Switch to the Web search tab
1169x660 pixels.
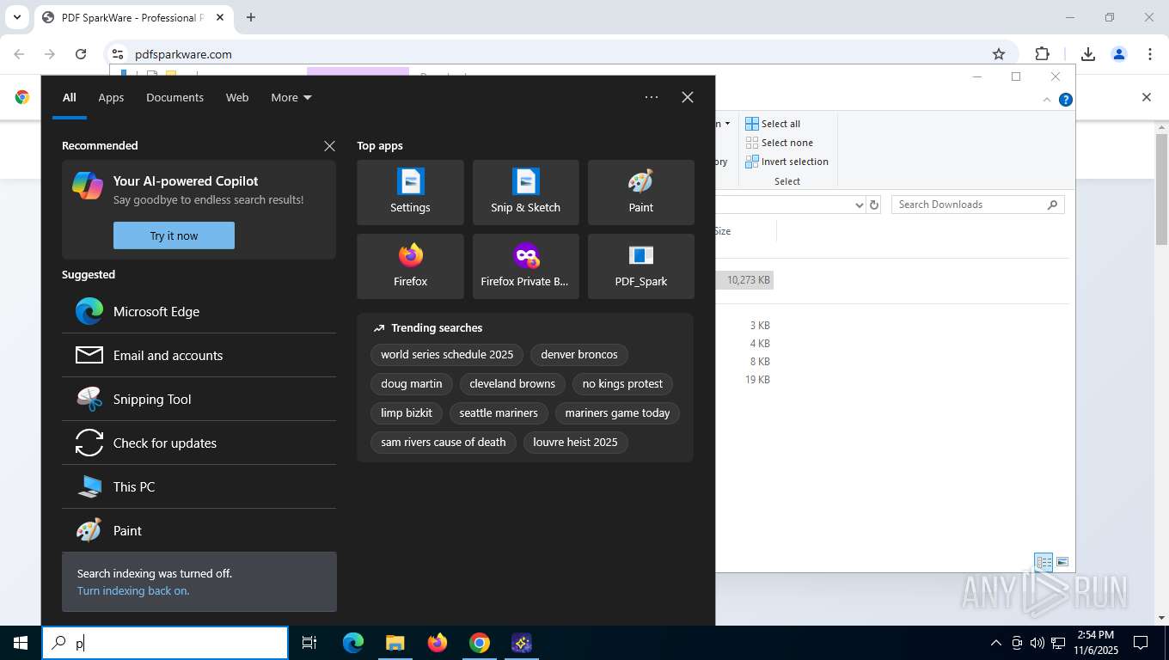pos(237,97)
